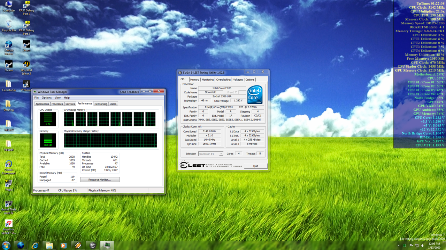Open Internet Explorer from the taskbar
This screenshot has height=250, width=446.
point(35,245)
